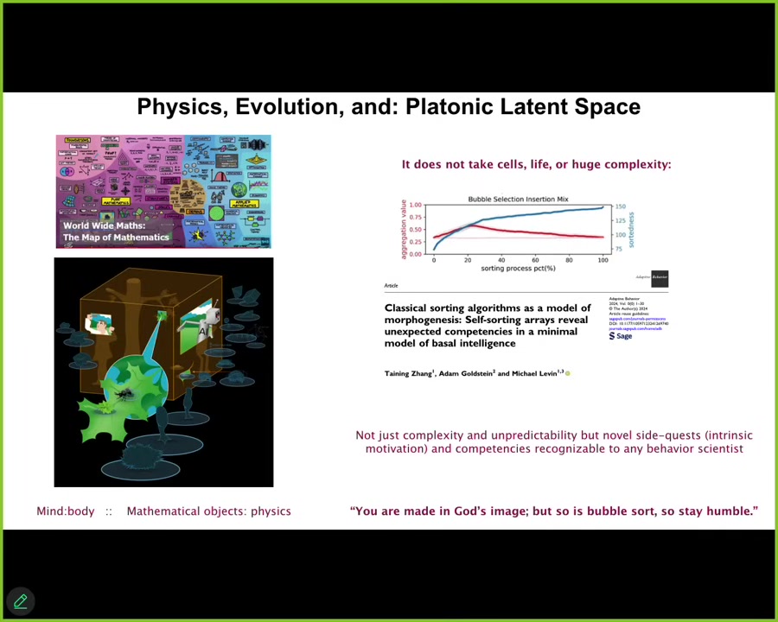Image resolution: width=778 pixels, height=622 pixels.
Task: Click the bubble sort quote at bottom
Action: (x=553, y=511)
